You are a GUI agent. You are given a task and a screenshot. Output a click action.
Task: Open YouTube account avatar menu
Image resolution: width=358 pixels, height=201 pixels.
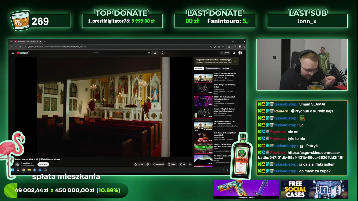pyautogui.click(x=240, y=53)
